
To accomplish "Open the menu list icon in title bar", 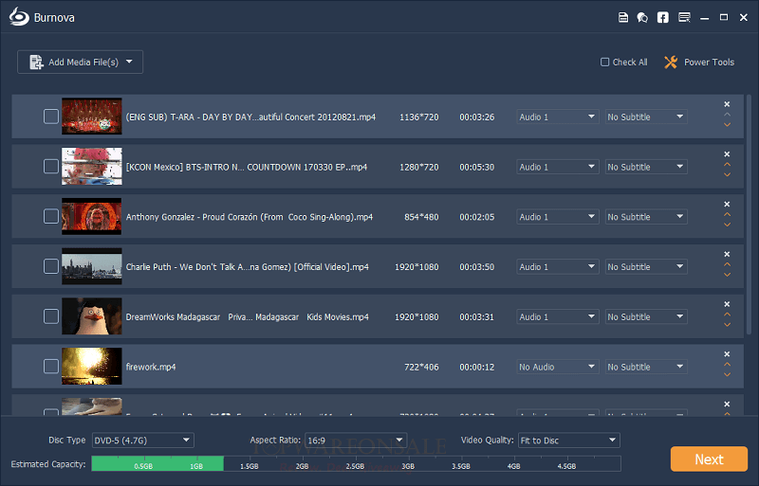I will click(x=684, y=17).
